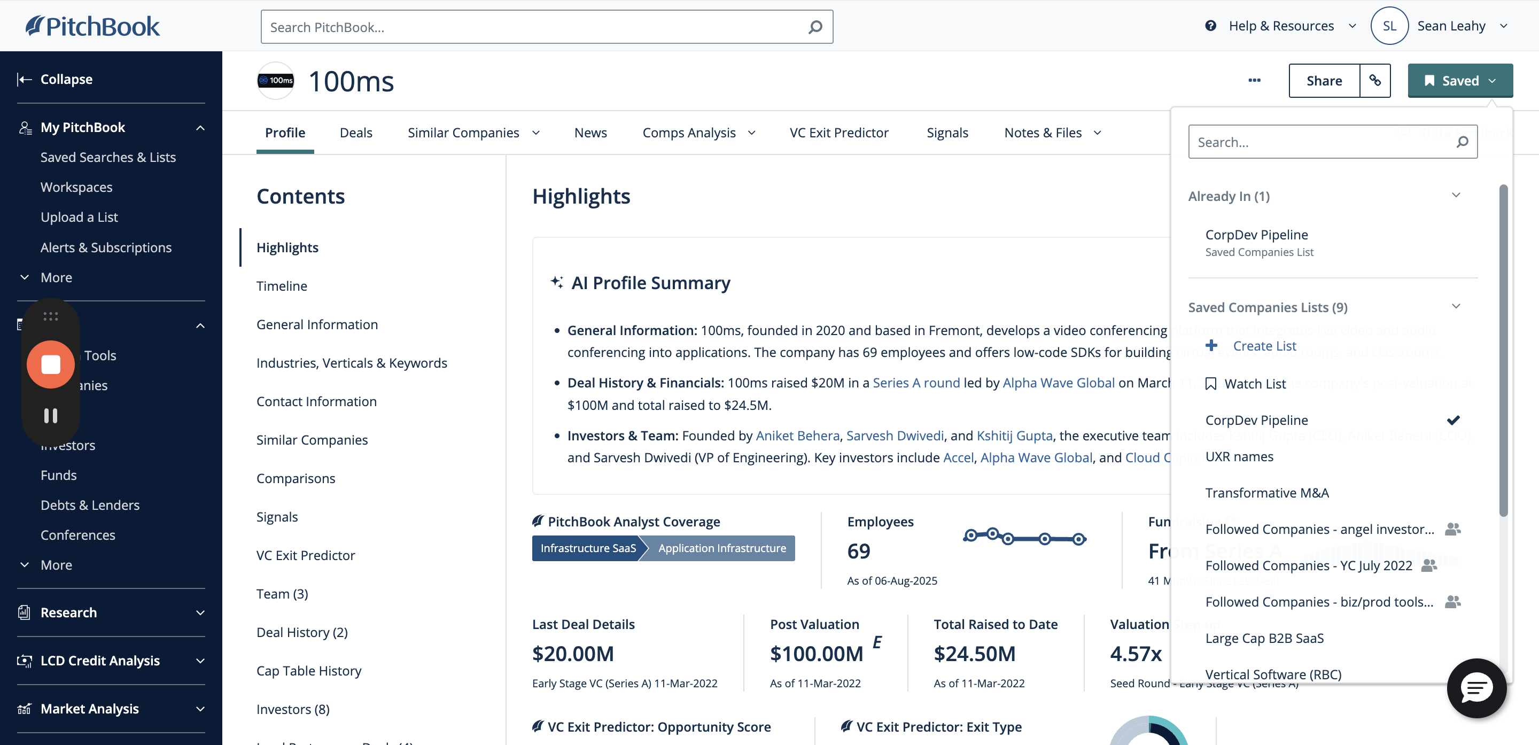The height and width of the screenshot is (745, 1539).
Task: Open the three-dots more options menu
Action: click(x=1254, y=80)
